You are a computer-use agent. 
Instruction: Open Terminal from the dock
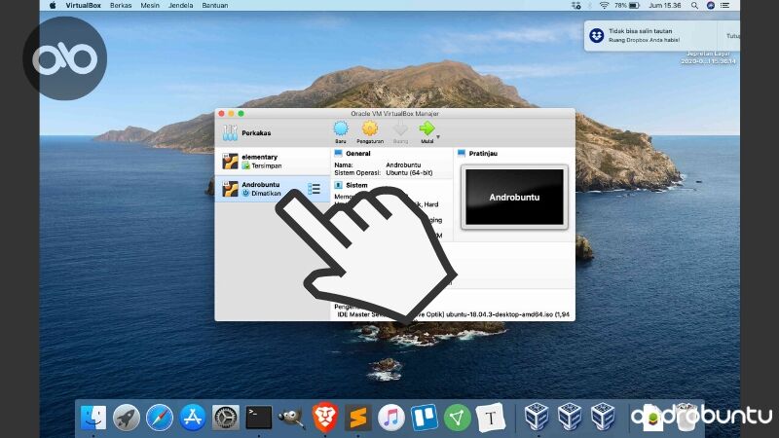[259, 418]
